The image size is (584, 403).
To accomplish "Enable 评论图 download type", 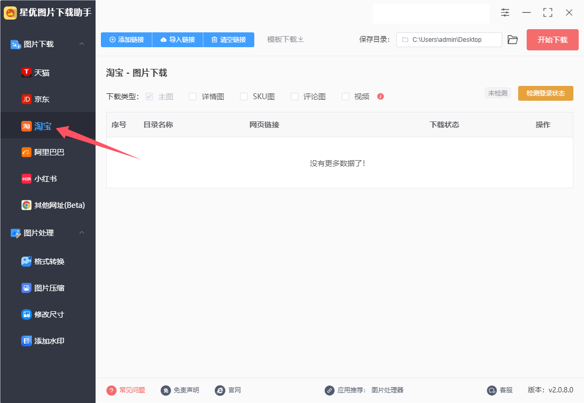I will [295, 97].
